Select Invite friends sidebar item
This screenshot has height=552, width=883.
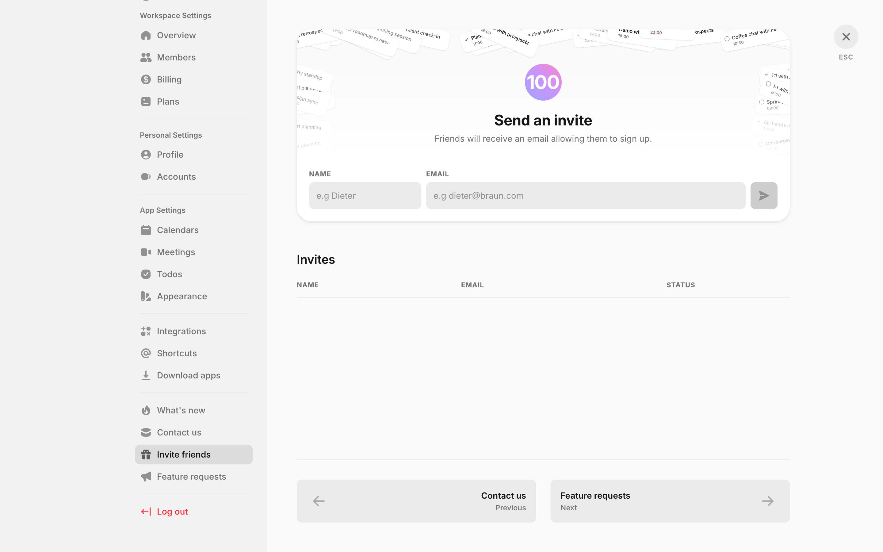pos(193,454)
